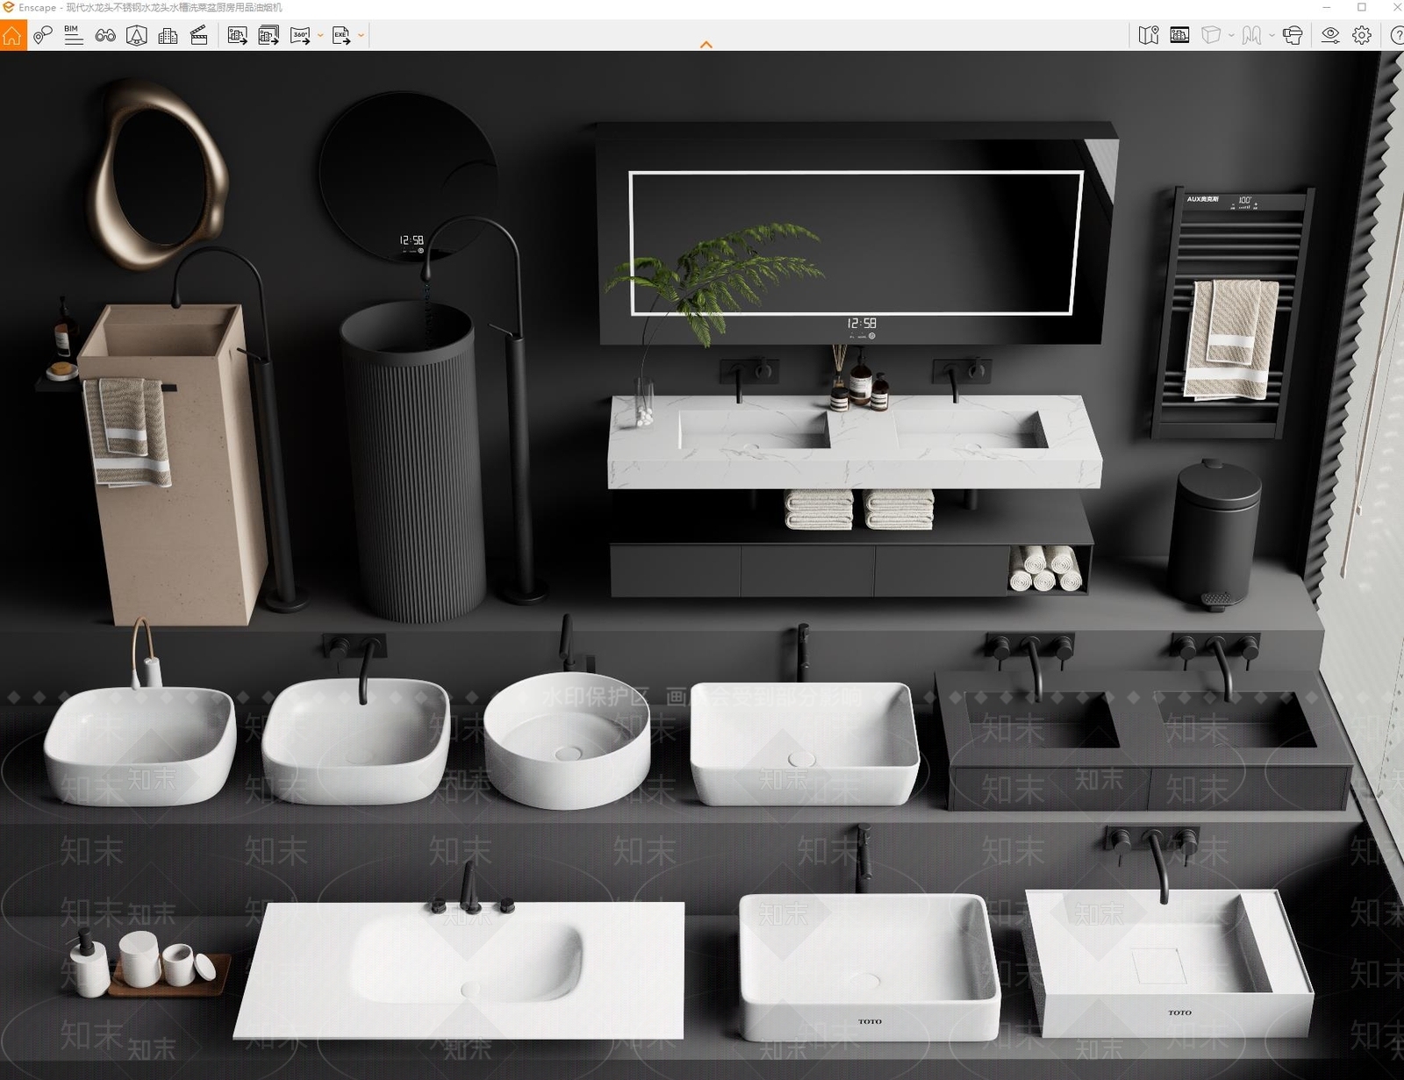The width and height of the screenshot is (1404, 1080).
Task: Toggle the safe frame view icon
Action: tap(1179, 35)
